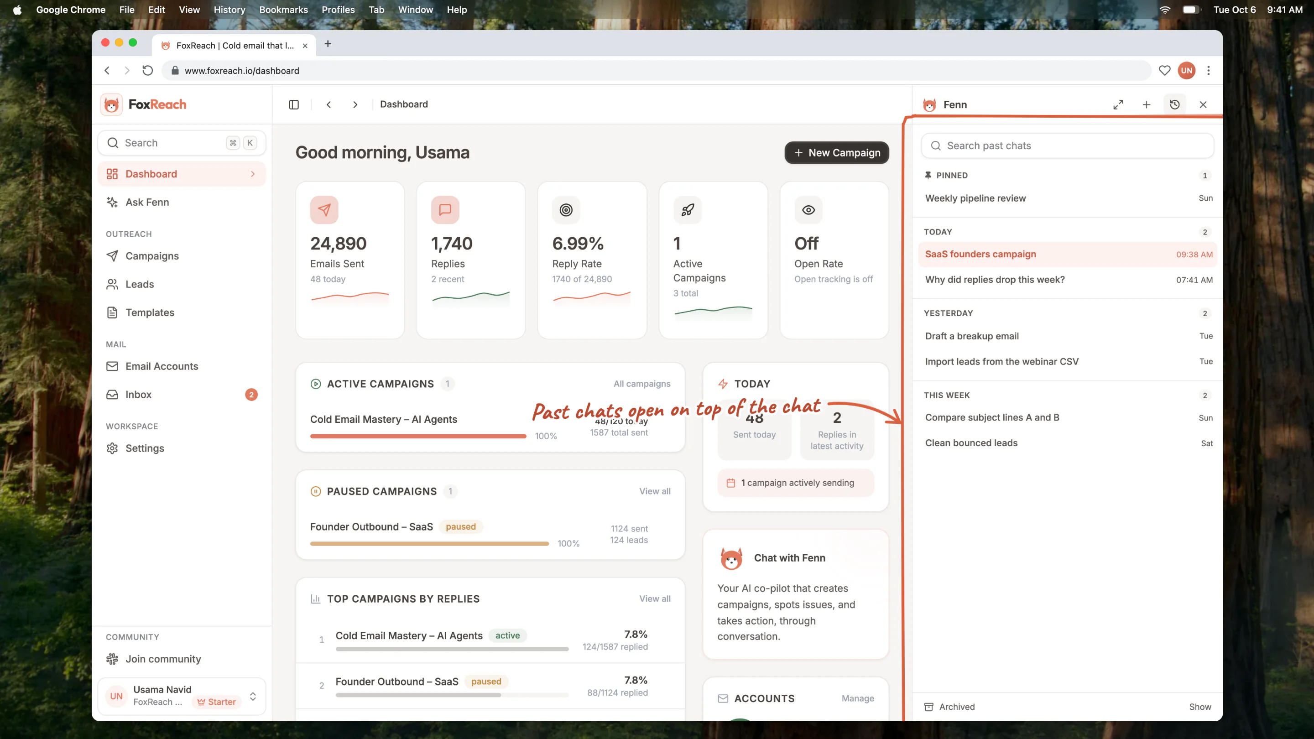Click the Active Campaigns rocket icon
The height and width of the screenshot is (739, 1314).
click(687, 210)
